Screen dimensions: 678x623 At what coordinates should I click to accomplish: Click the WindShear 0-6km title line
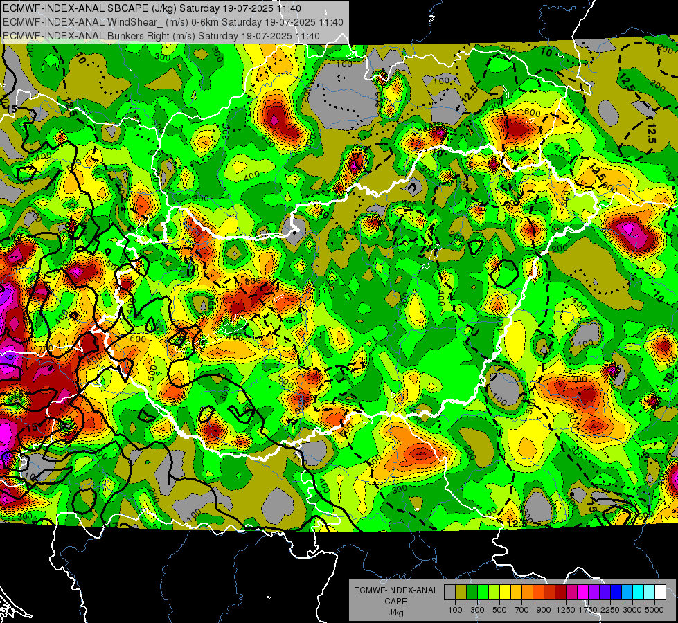[173, 22]
